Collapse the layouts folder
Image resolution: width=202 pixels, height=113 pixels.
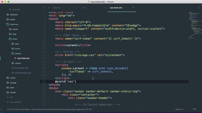tap(18, 54)
